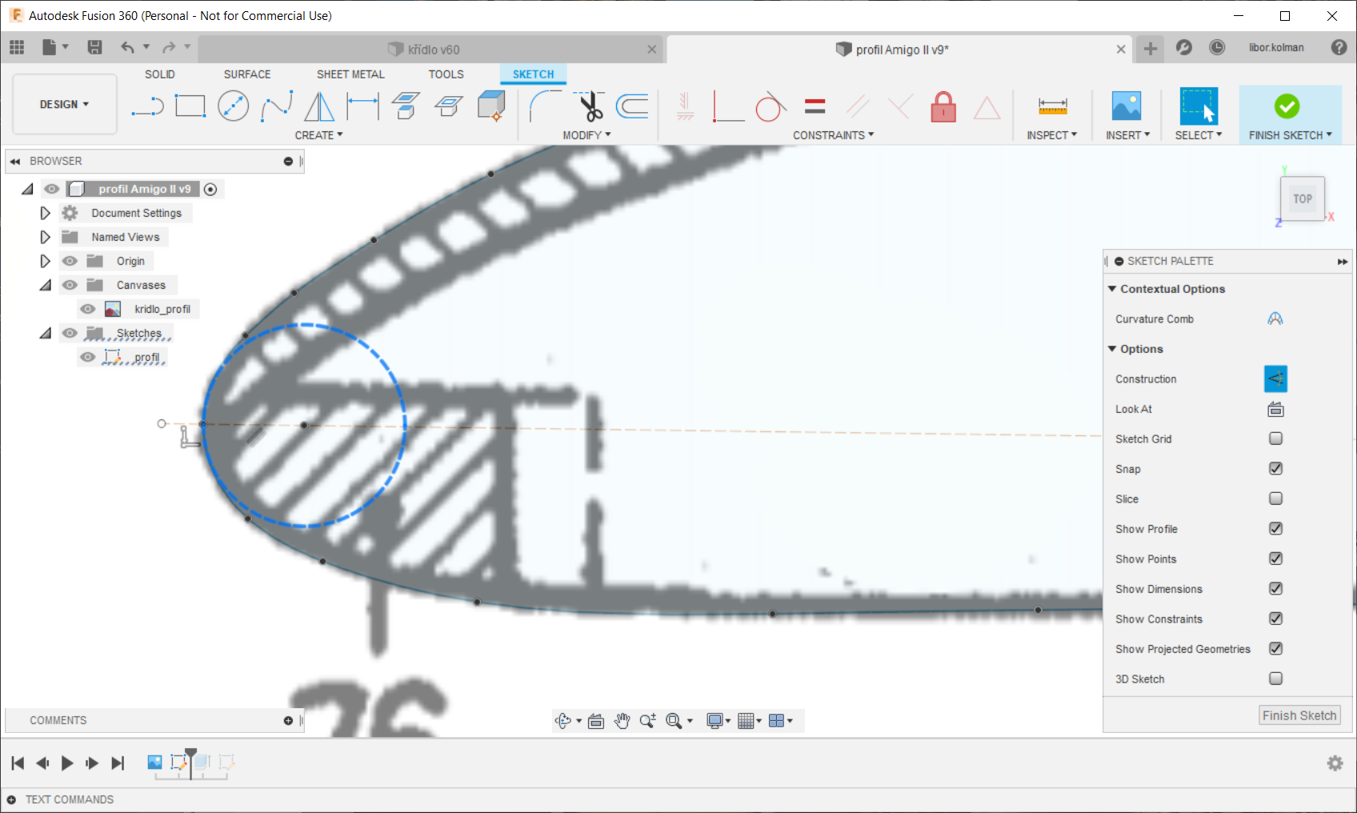Select the Center Diameter Circle tool

[x=233, y=106]
